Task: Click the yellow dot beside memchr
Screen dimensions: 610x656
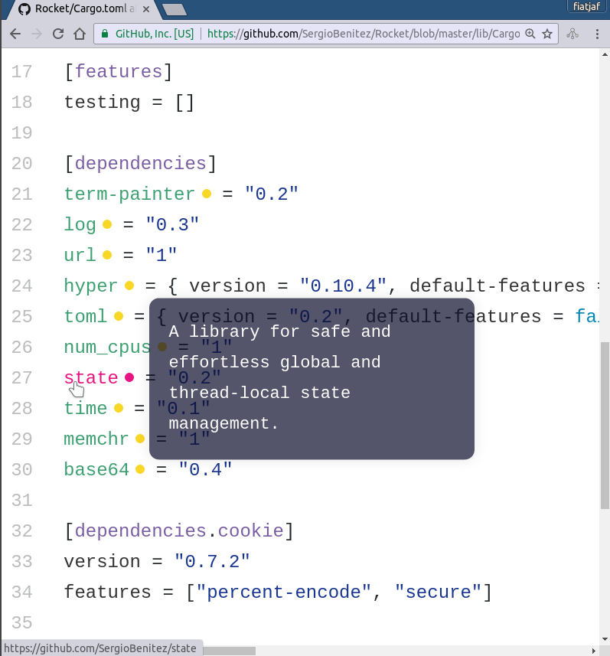Action: pyautogui.click(x=140, y=439)
